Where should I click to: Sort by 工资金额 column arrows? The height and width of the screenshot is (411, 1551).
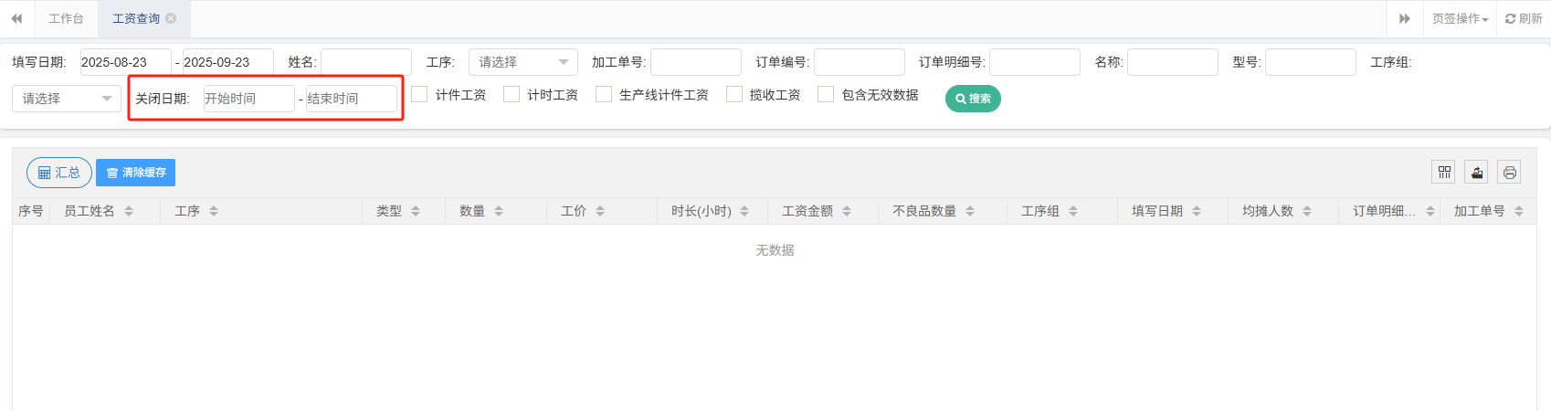pos(847,211)
